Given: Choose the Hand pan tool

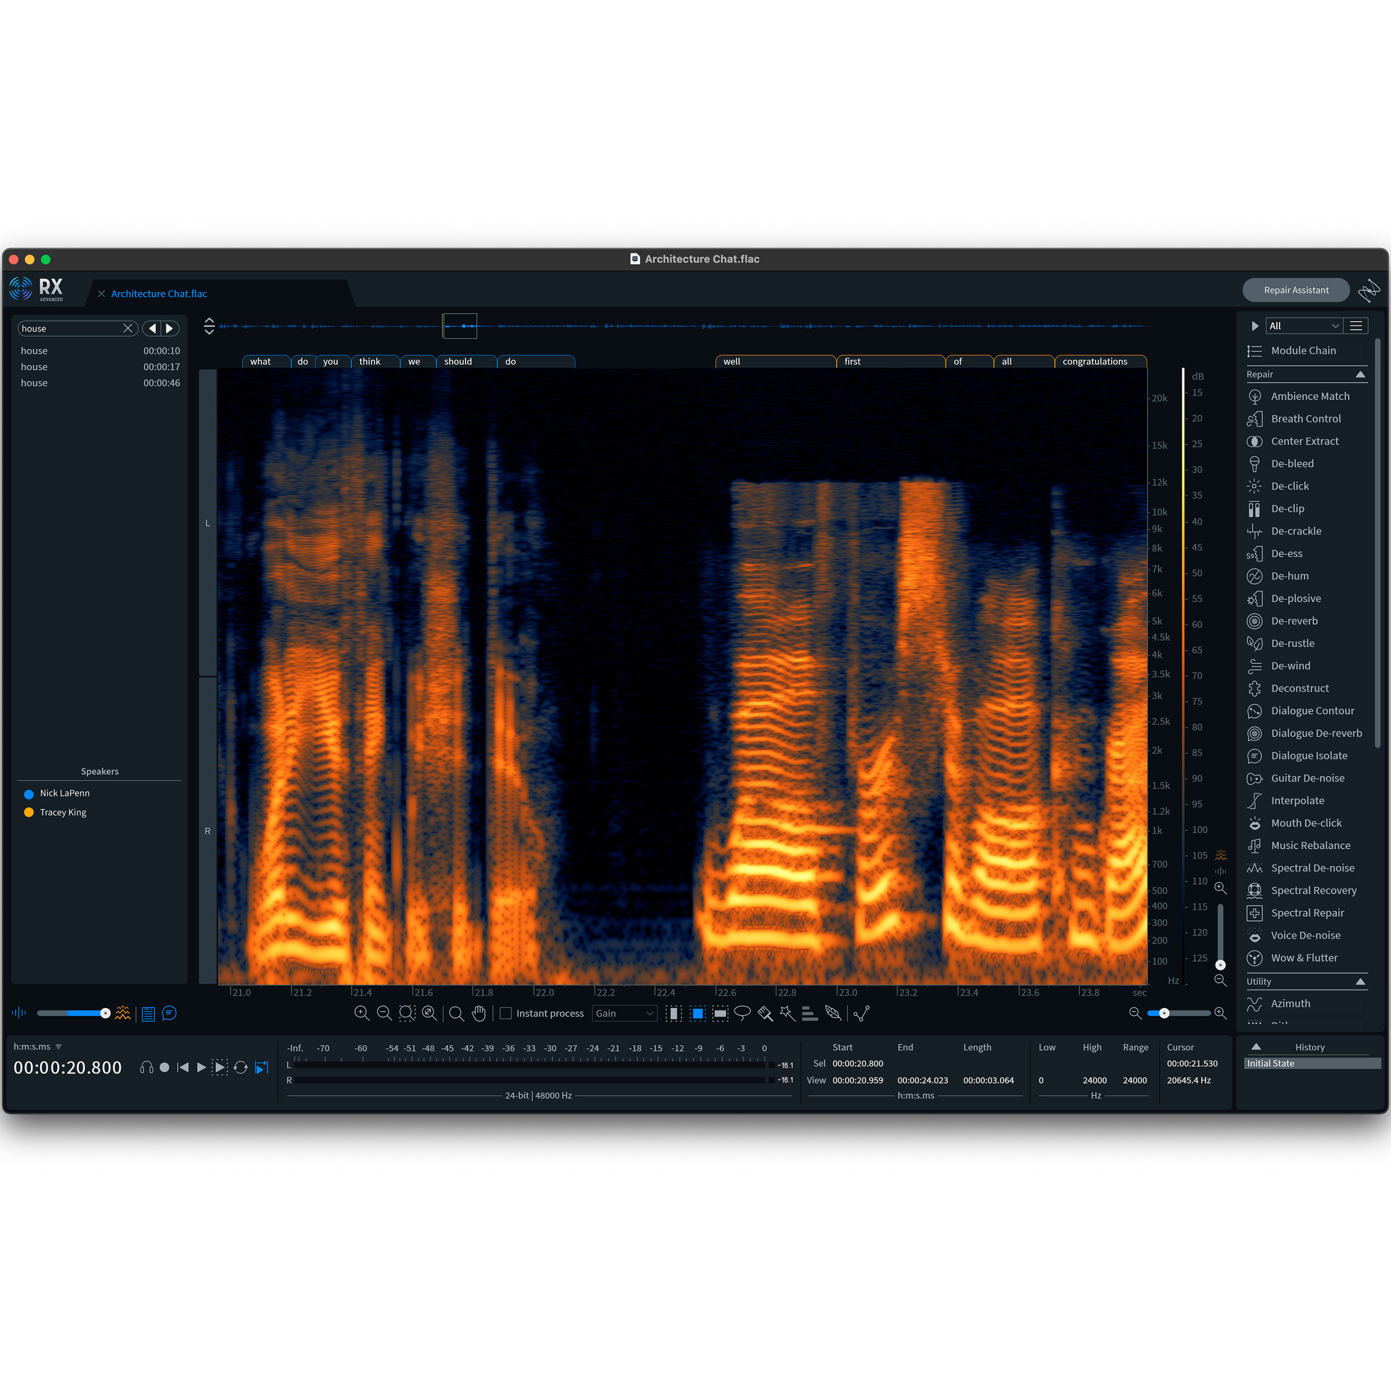Looking at the screenshot, I should tap(479, 1013).
